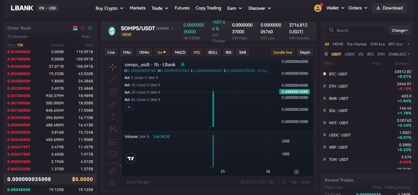The image size is (418, 195).
Task: Click the search magnifier icon
Action: click(x=331, y=30)
